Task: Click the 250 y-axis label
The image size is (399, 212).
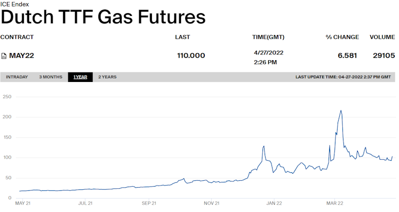Action: (6, 97)
